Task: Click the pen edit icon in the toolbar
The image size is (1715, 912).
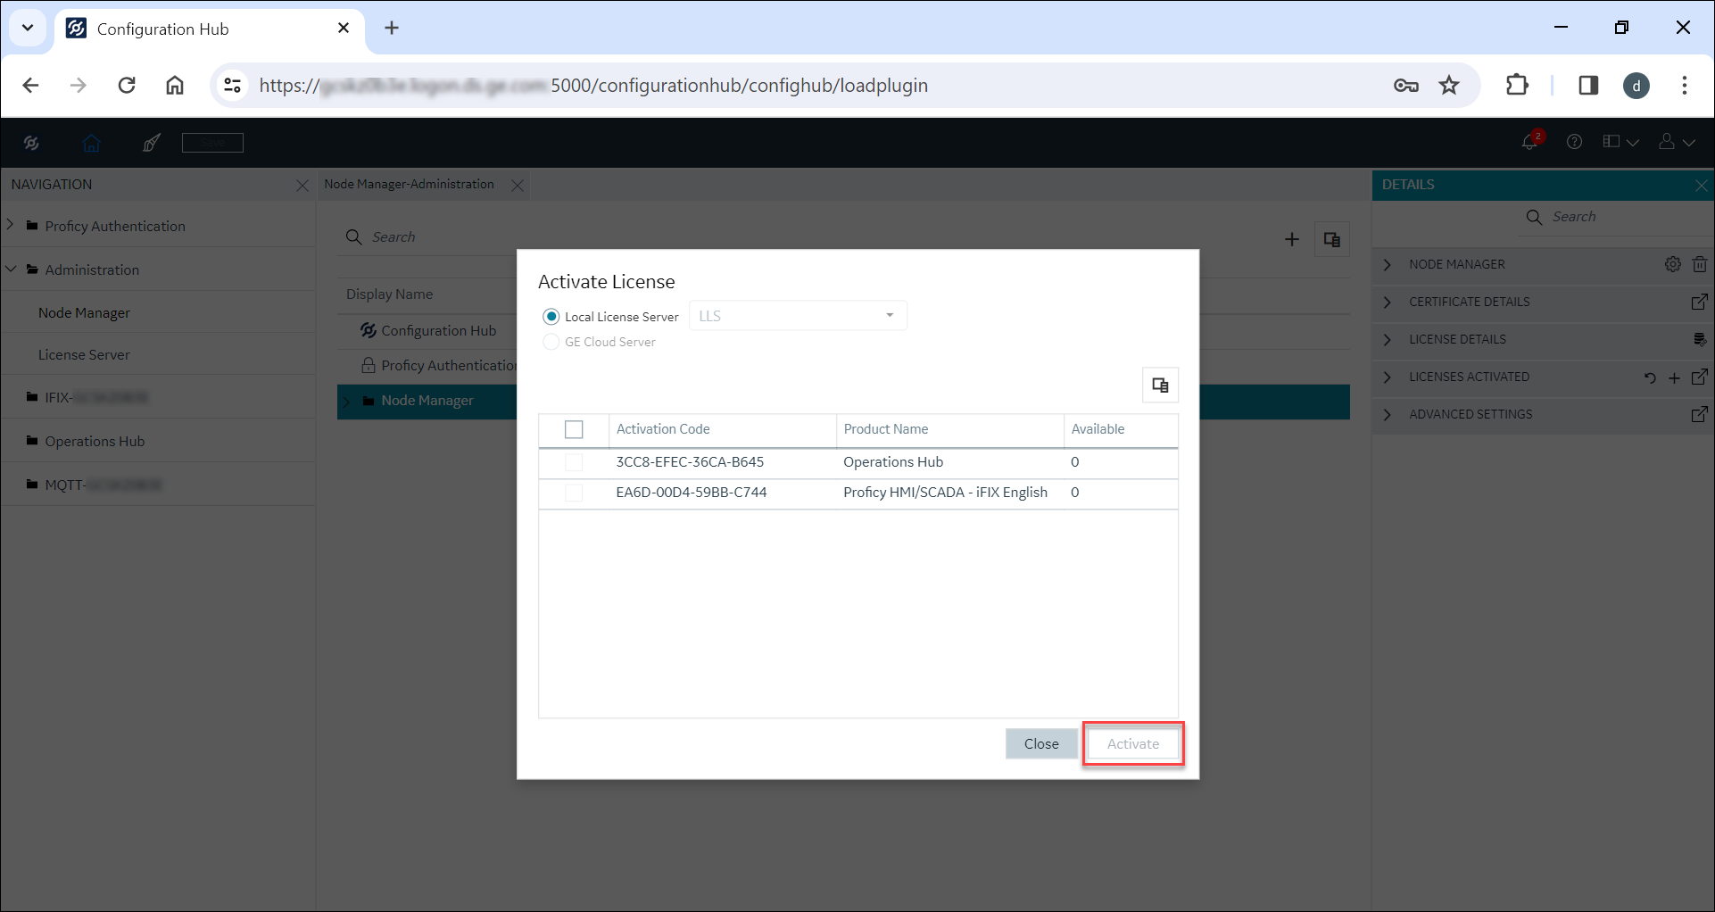Action: point(152,143)
